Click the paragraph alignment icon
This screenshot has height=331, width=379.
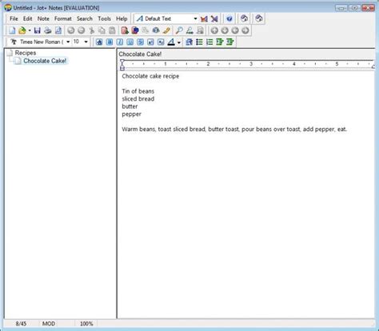coord(189,42)
